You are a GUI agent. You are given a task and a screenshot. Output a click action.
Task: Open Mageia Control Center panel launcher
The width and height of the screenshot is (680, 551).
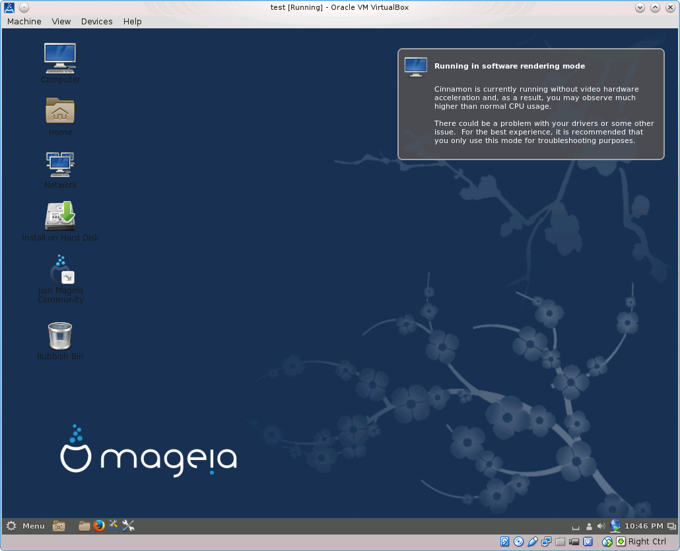[x=114, y=526]
